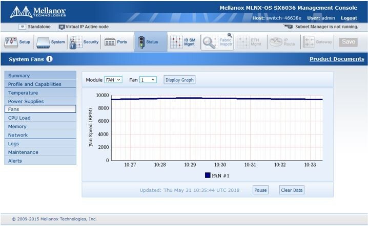Go to Temperature status page
This screenshot has width=368, height=226.
click(x=40, y=93)
